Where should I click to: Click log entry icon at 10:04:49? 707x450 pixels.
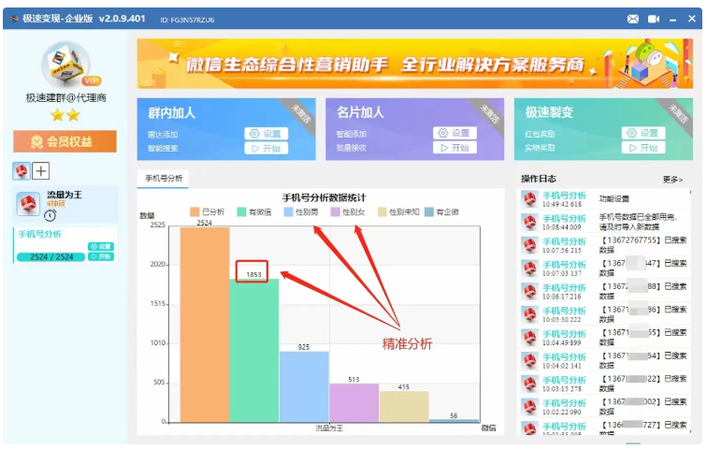[x=530, y=338]
